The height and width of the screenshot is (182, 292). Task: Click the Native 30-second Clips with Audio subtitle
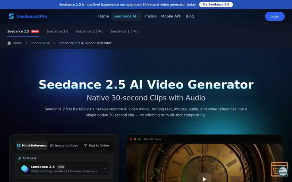point(146,98)
